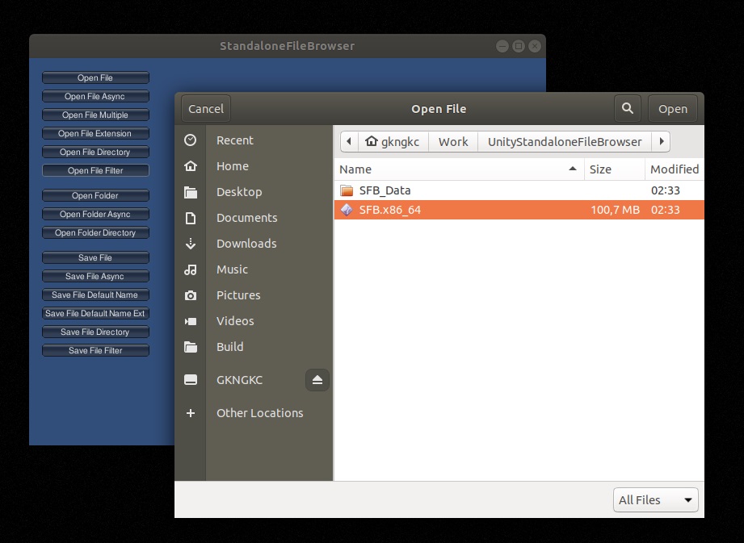This screenshot has height=543, width=744.
Task: Sort files by the Name column header
Action: [x=459, y=169]
